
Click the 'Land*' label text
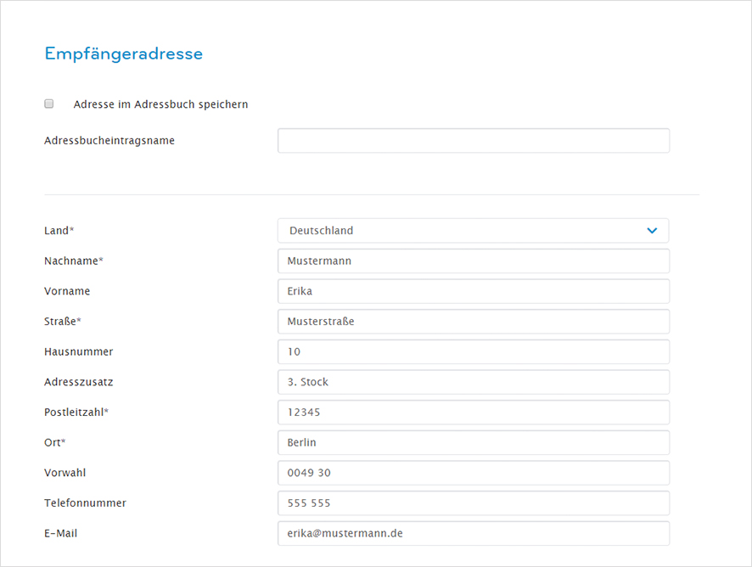59,231
